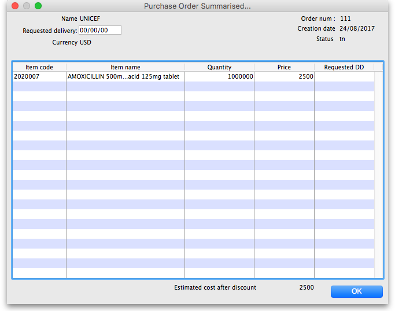
Task: Minimize the window with the yellow button
Action: pos(27,6)
